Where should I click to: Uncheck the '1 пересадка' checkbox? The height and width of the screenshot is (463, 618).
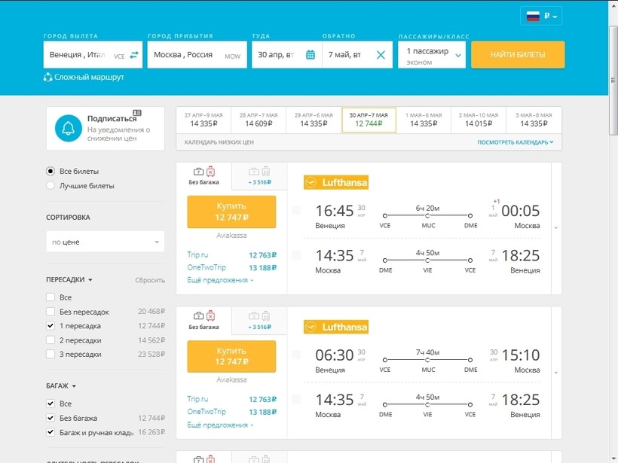[50, 326]
